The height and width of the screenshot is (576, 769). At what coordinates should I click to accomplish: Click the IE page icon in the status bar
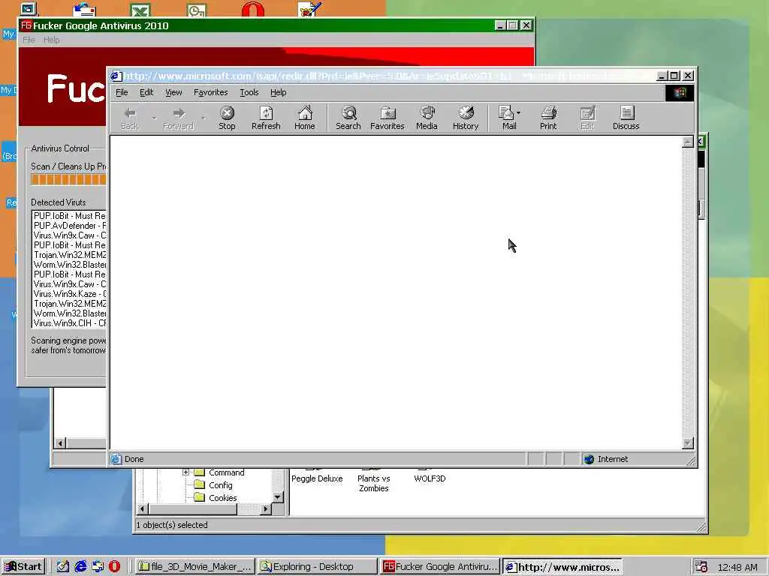(x=116, y=459)
